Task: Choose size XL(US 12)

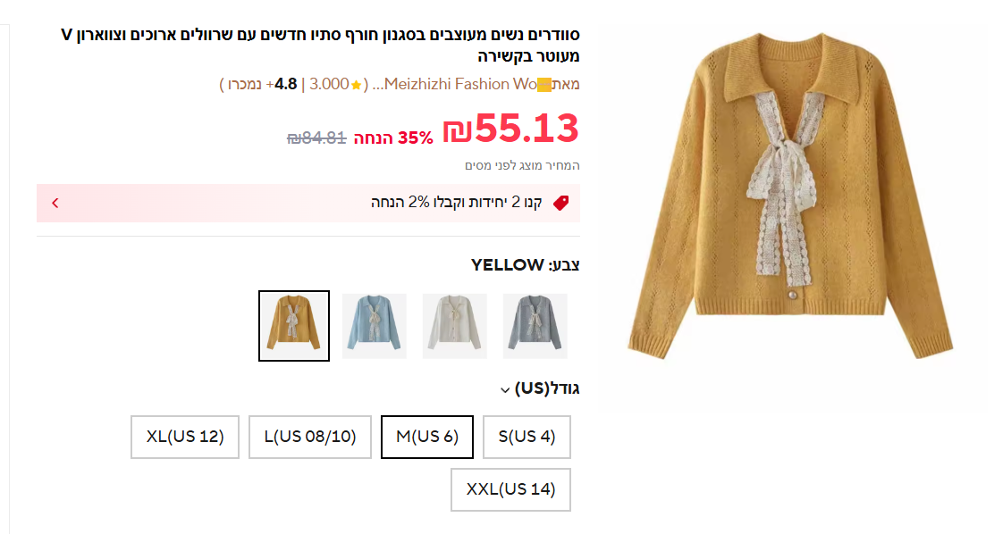Action: point(185,437)
